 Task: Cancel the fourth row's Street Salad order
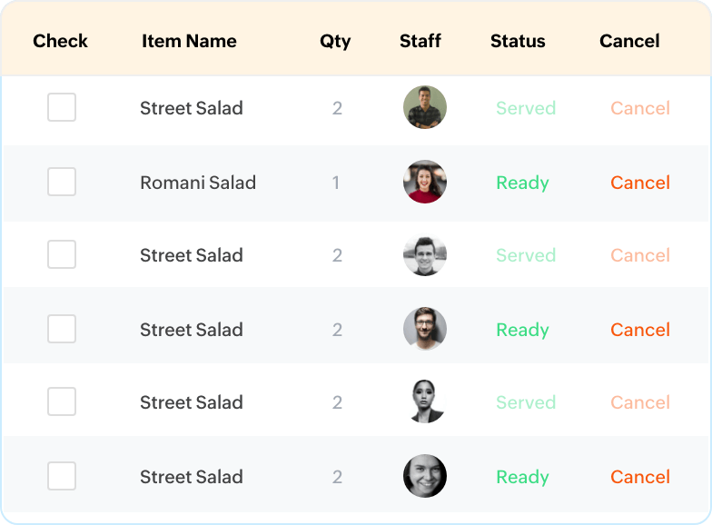[x=640, y=330]
